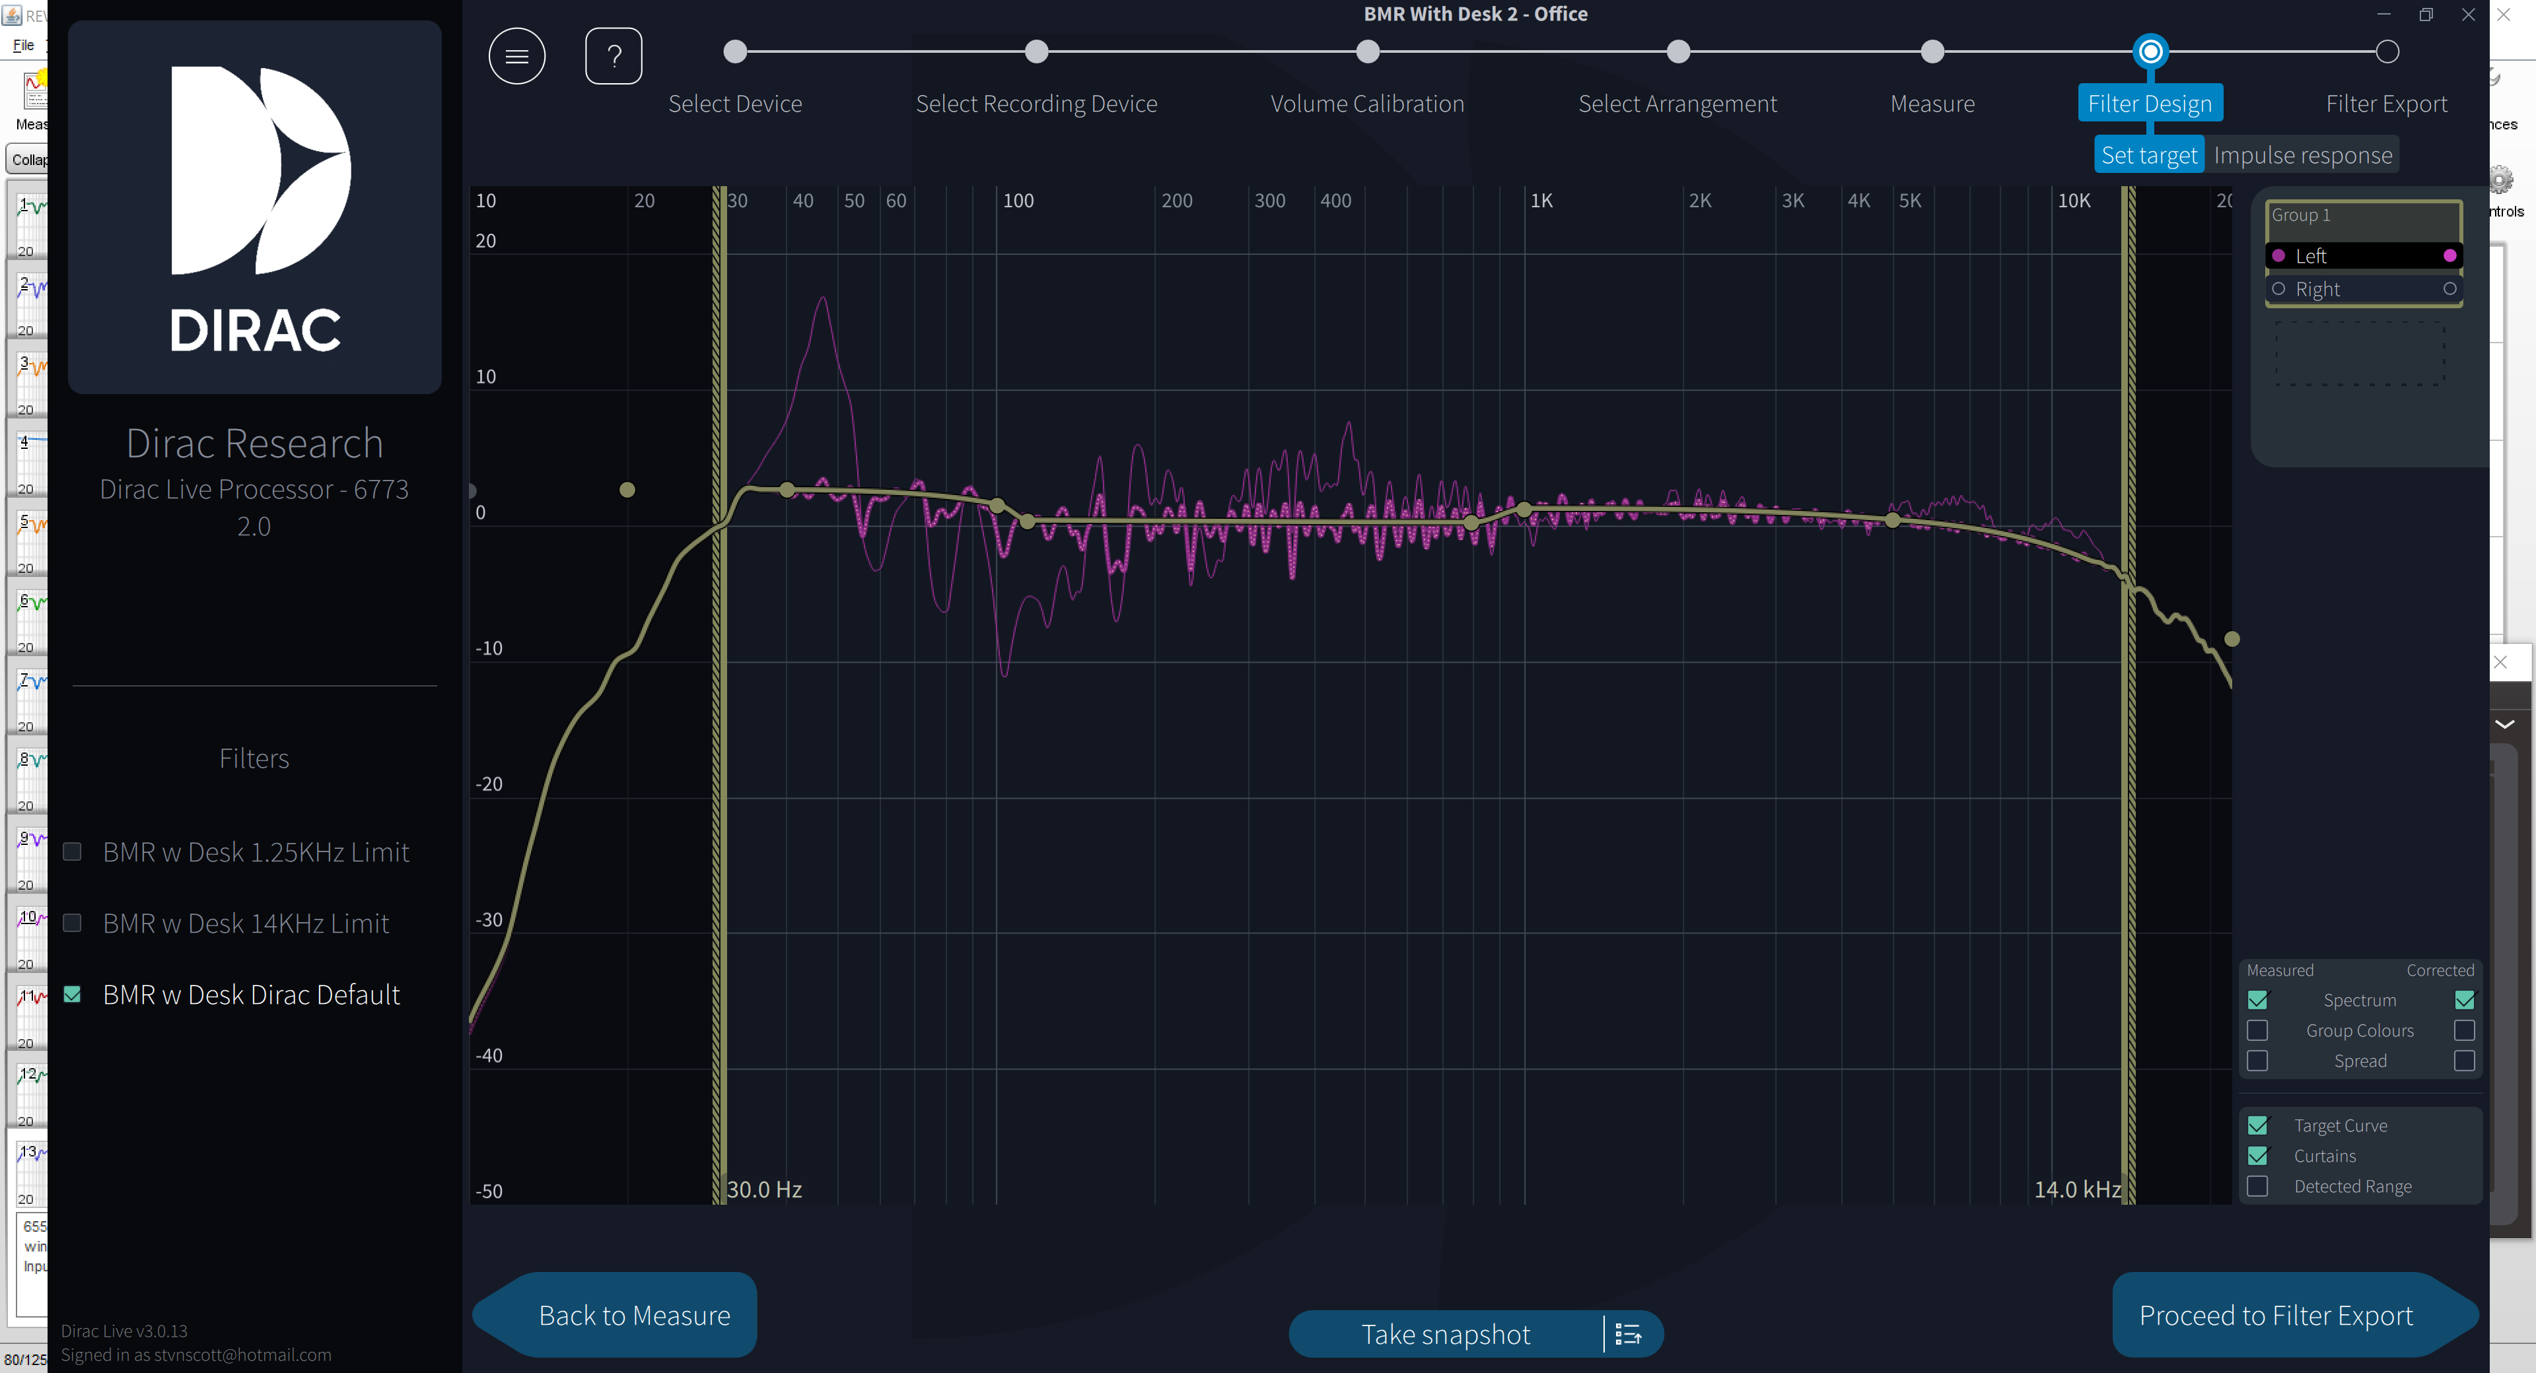Go to Select Arrangement step dot
This screenshot has height=1373, width=2536.
pyautogui.click(x=1679, y=51)
